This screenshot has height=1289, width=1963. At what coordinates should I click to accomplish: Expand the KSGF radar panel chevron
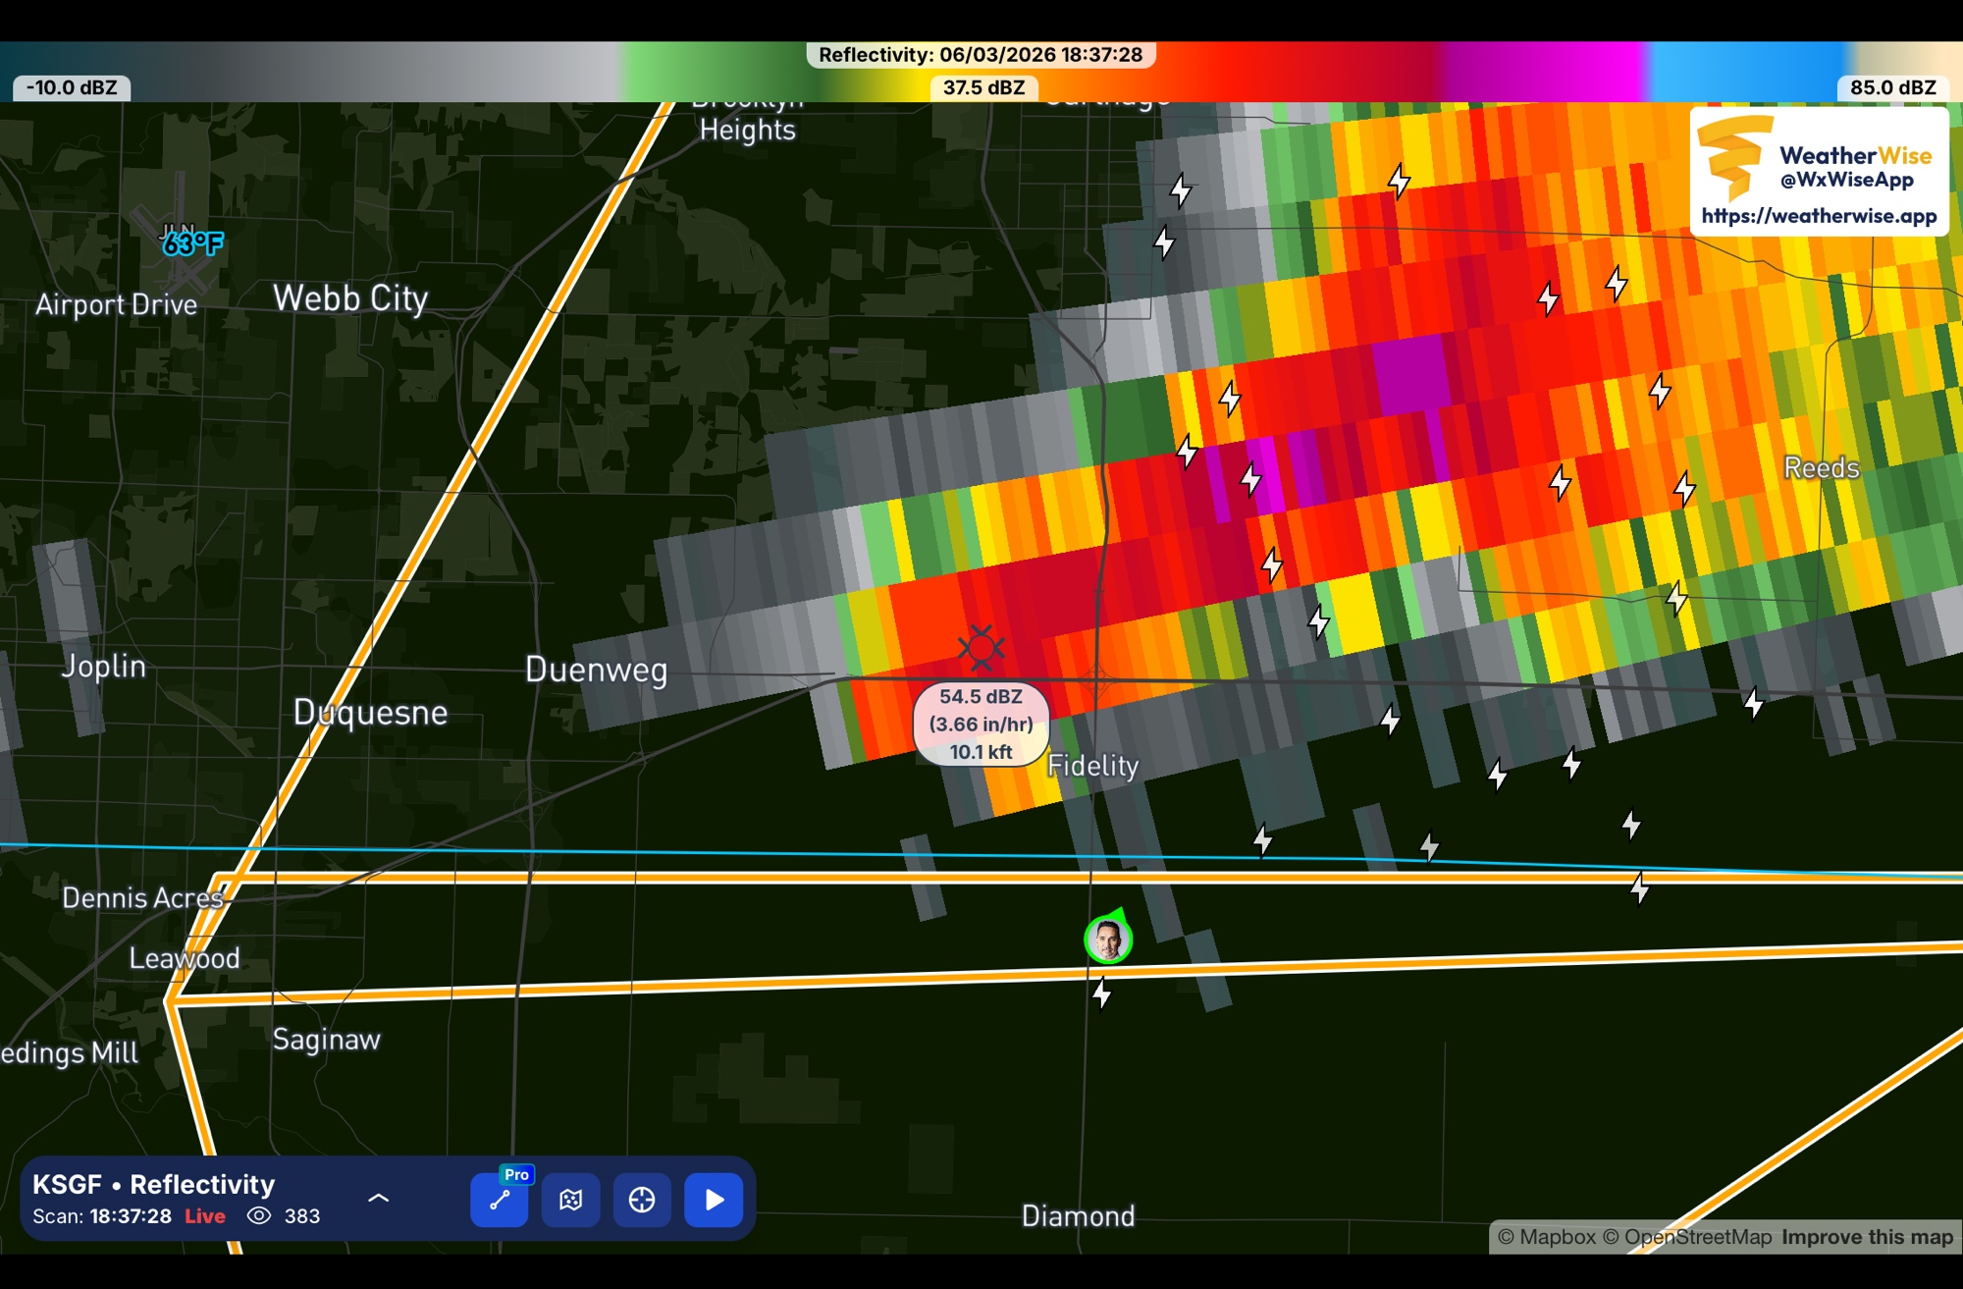(x=378, y=1198)
